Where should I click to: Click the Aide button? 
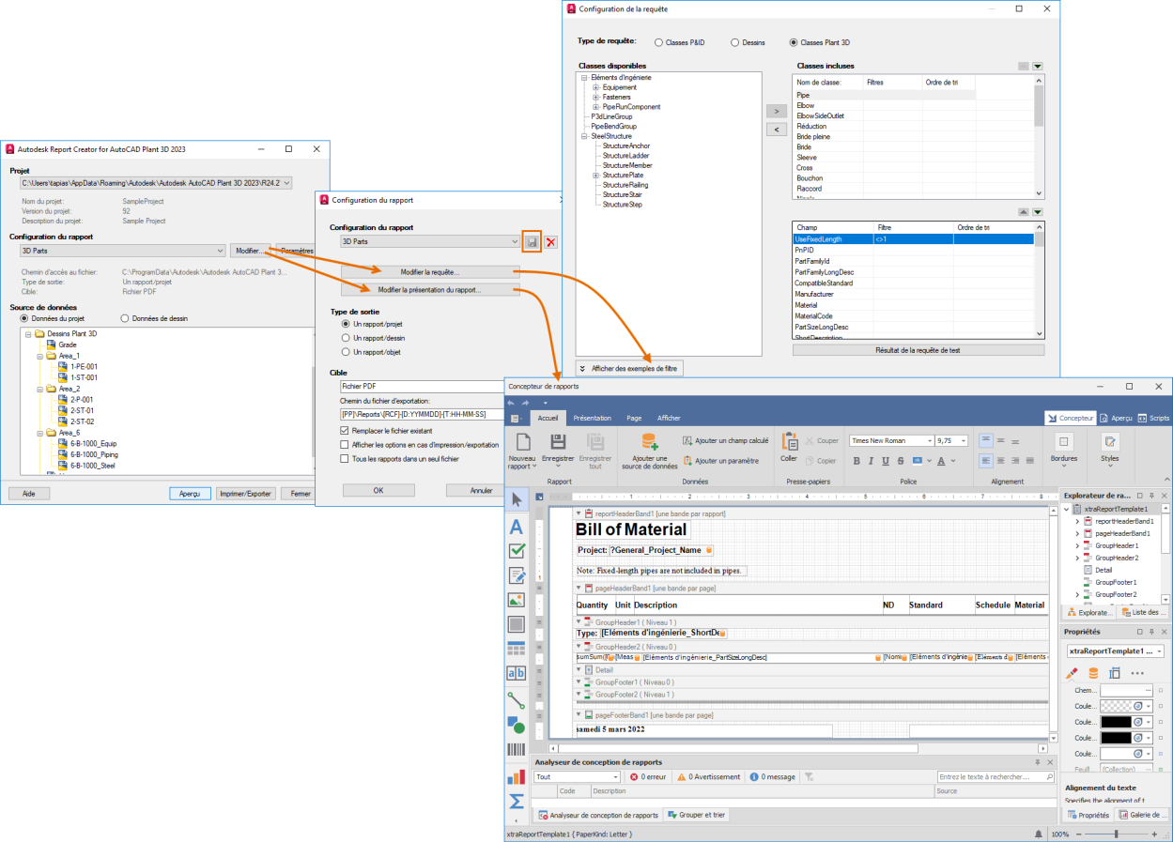tap(29, 493)
